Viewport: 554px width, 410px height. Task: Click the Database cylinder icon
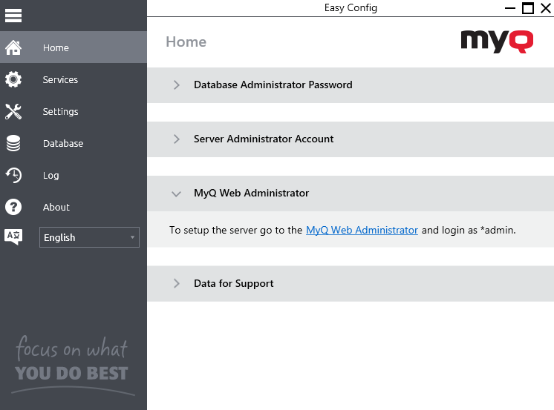coord(13,144)
